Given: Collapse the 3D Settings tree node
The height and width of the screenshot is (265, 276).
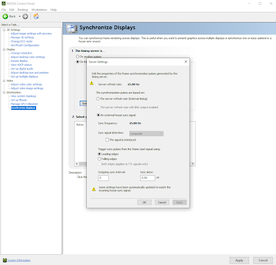Looking at the screenshot, I should pyautogui.click(x=4, y=30).
